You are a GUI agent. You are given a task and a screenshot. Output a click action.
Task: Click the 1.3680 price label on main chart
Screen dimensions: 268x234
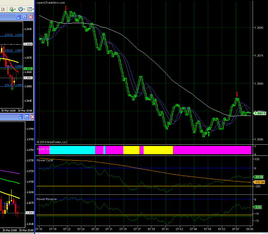(x=259, y=28)
